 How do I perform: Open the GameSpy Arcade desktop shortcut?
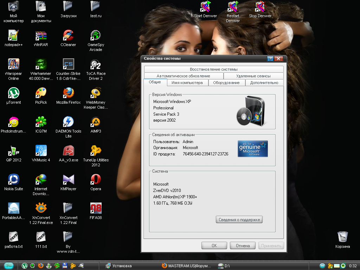point(96,41)
